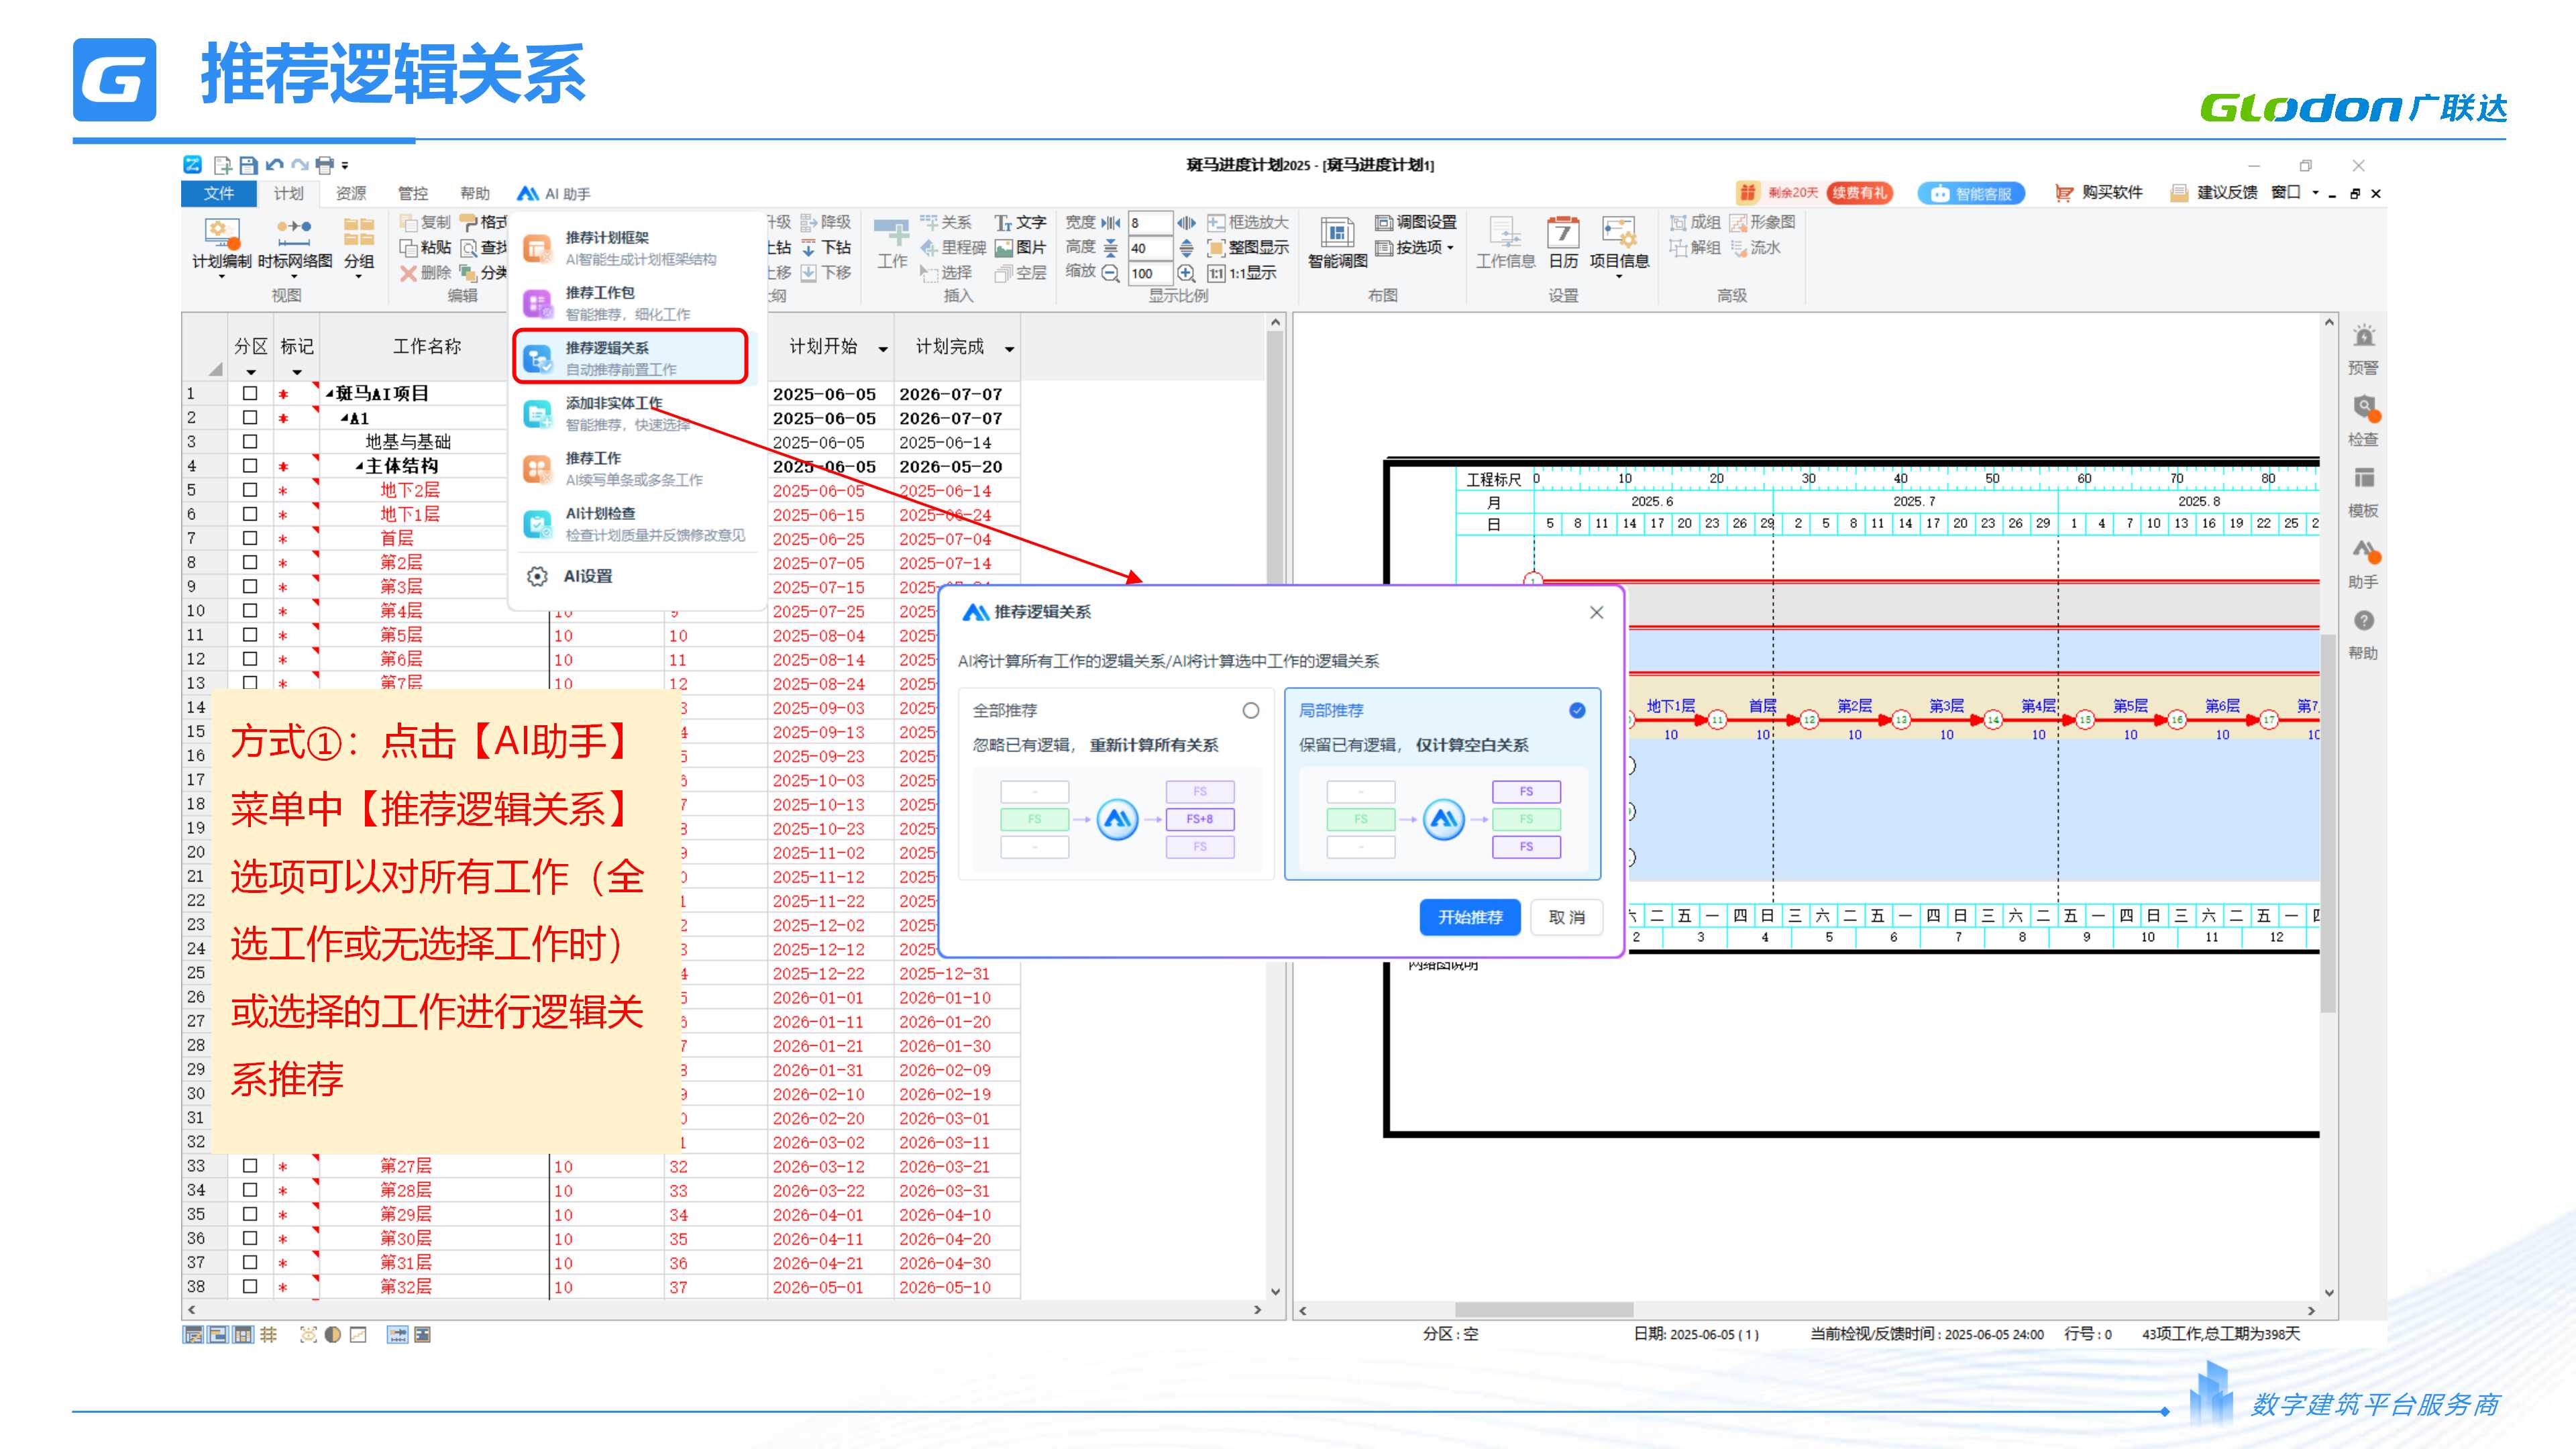Open 计划开始 column dropdown
The image size is (2576, 1449).
coord(883,349)
